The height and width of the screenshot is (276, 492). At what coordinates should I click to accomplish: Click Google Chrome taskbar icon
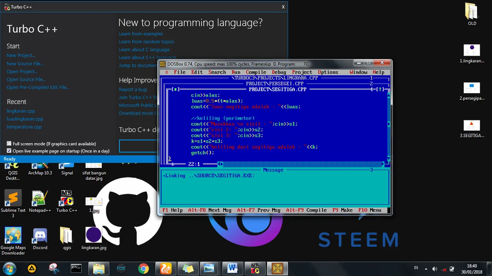144,268
